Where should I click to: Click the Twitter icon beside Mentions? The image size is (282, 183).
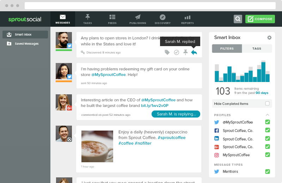[x=216, y=171]
